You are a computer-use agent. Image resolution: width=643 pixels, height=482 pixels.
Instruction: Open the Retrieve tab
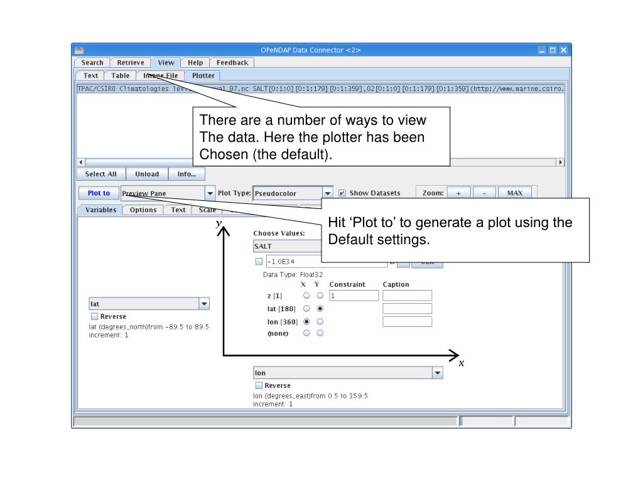coord(131,63)
